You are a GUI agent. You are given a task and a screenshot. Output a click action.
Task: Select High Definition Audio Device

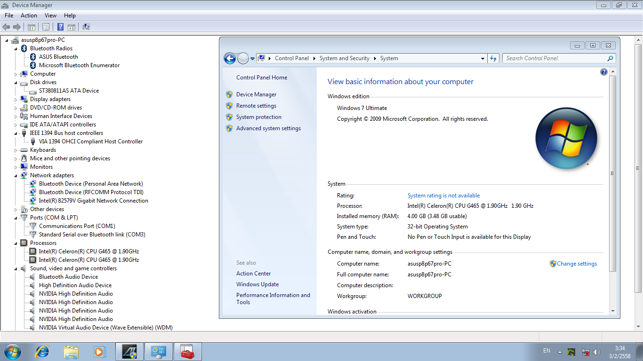pos(75,285)
